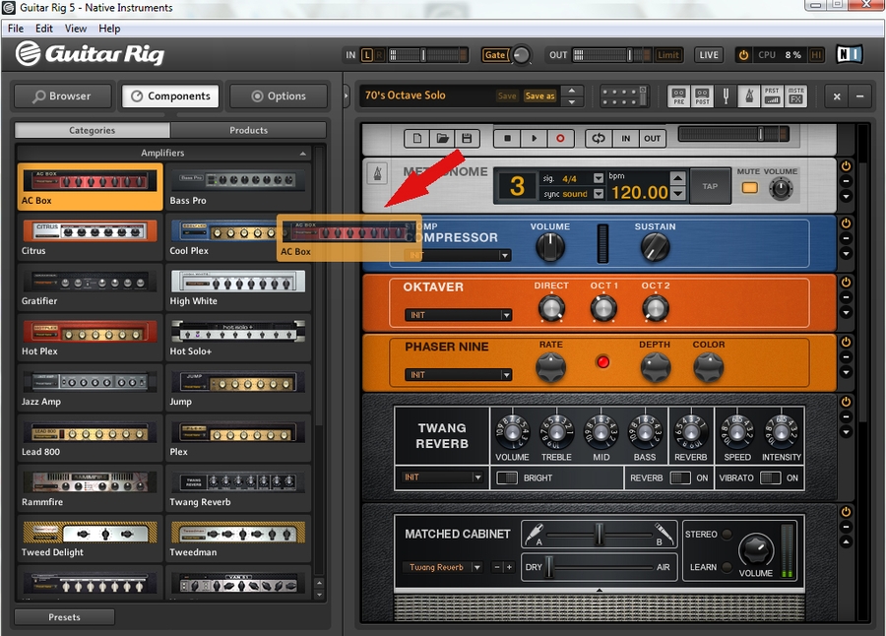Open the Tapedeck Pre module

(x=678, y=95)
